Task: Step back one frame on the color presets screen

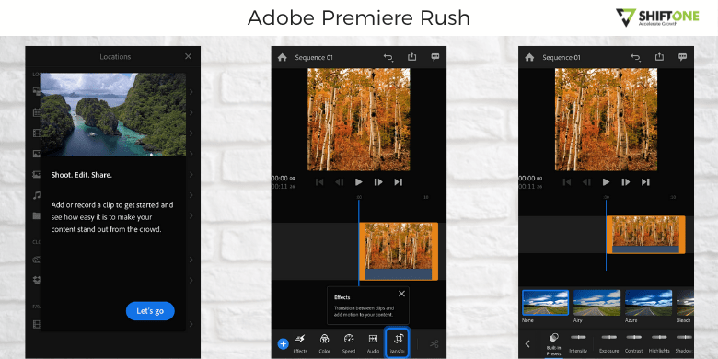Action: coord(586,181)
